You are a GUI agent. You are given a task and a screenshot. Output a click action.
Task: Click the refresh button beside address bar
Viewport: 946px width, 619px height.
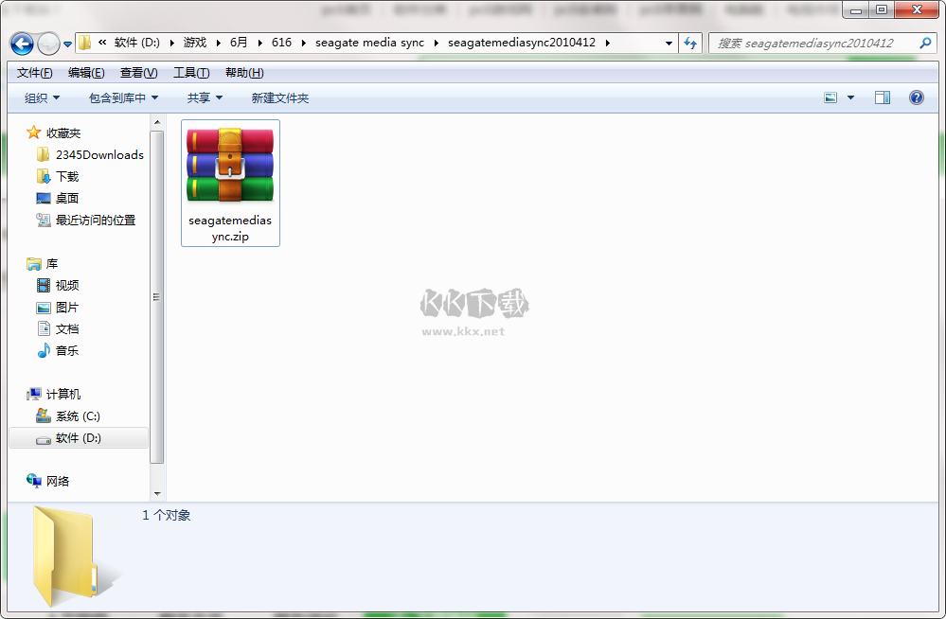click(x=690, y=44)
